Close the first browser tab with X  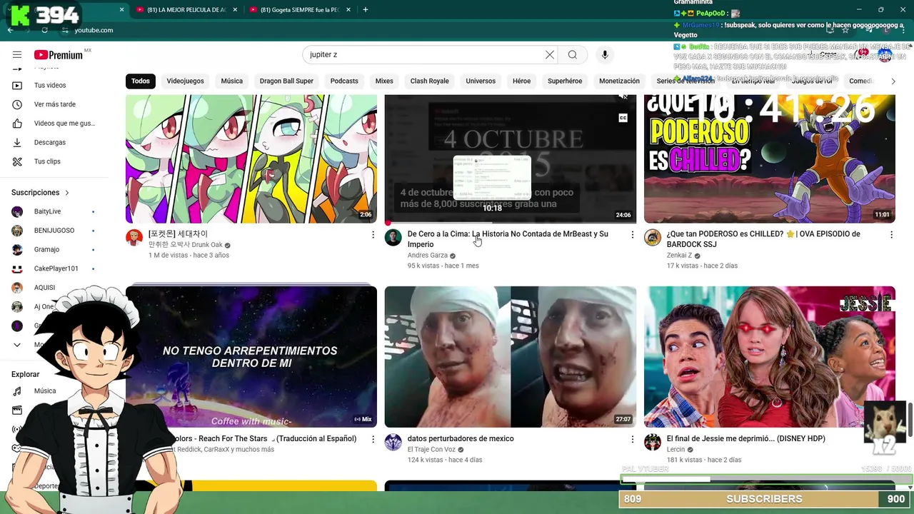coord(121,10)
